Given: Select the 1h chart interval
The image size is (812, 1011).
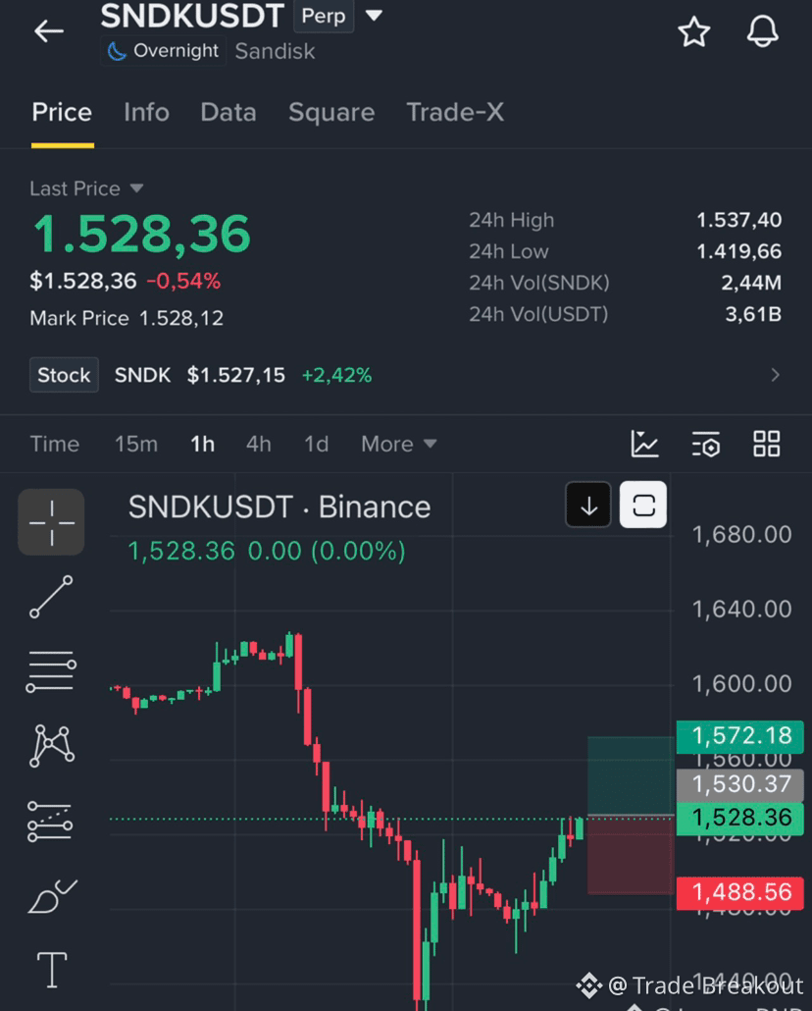Looking at the screenshot, I should click(x=202, y=444).
